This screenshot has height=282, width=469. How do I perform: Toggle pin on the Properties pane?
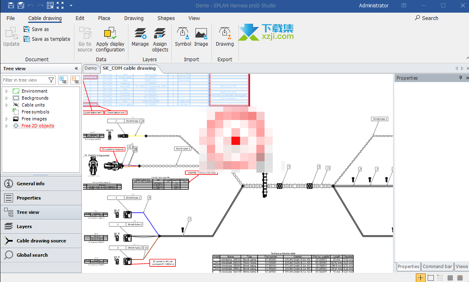coord(461,78)
